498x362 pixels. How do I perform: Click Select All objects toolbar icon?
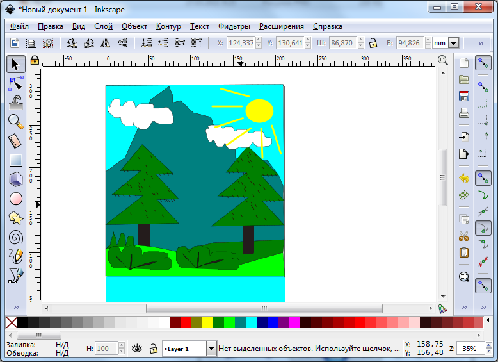(15, 43)
